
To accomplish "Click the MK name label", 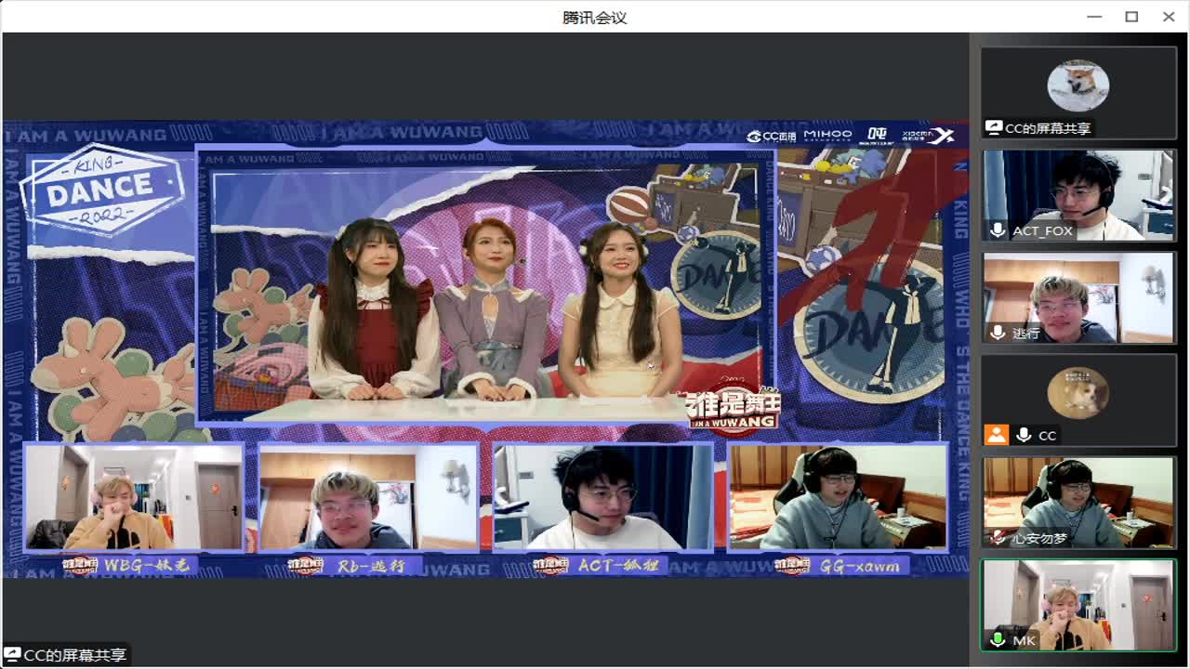I will click(1024, 640).
